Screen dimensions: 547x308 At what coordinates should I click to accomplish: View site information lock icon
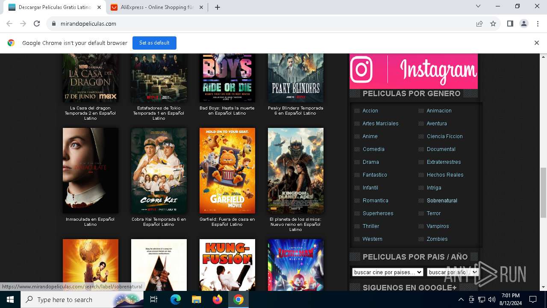pos(54,24)
